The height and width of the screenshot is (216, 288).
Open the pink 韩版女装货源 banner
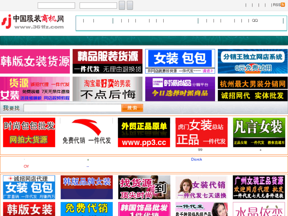[x=35, y=61]
